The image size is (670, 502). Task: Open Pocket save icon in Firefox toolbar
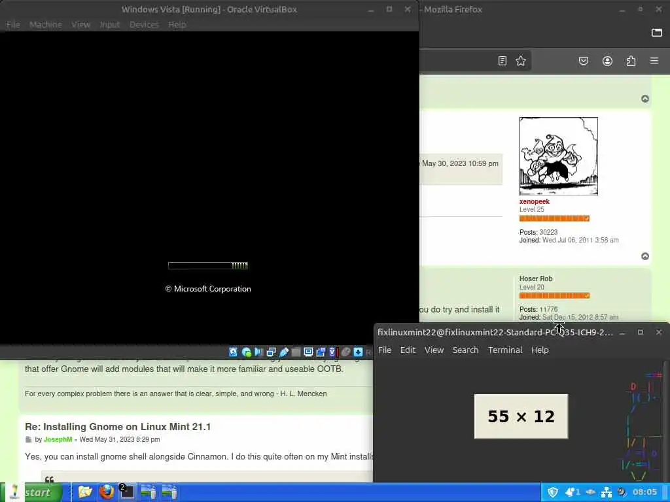coord(583,61)
